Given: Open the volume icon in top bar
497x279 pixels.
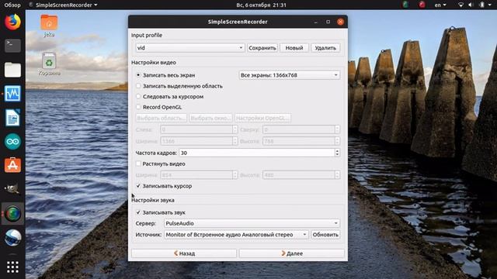Looking at the screenshot, I should click(471, 5).
